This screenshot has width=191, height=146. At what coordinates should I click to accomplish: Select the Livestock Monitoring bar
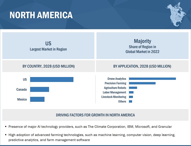click(x=131, y=97)
